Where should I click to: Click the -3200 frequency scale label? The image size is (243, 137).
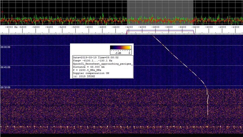pos(195,27)
